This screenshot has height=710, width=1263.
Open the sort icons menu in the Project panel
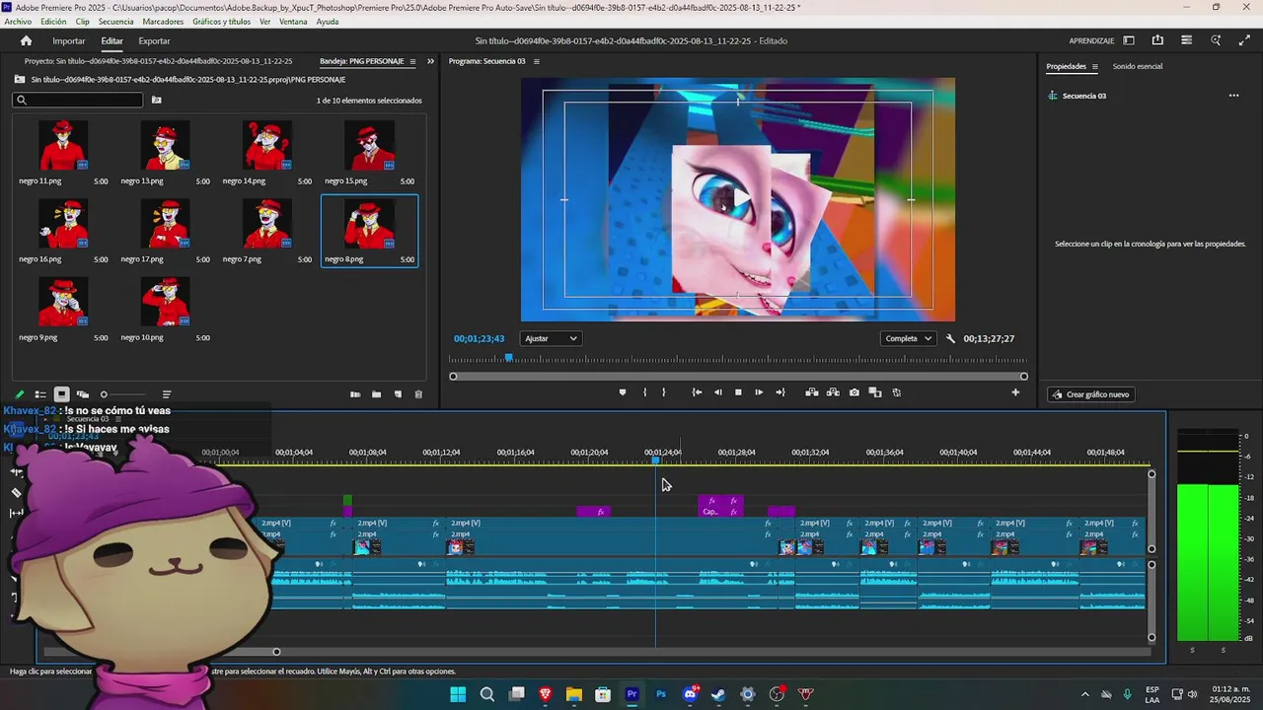[x=167, y=394]
